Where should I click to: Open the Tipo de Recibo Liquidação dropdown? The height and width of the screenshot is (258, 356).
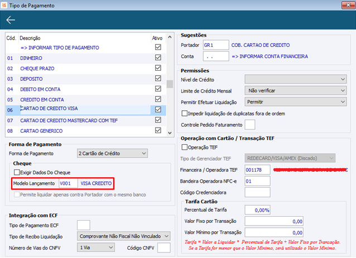pyautogui.click(x=124, y=236)
